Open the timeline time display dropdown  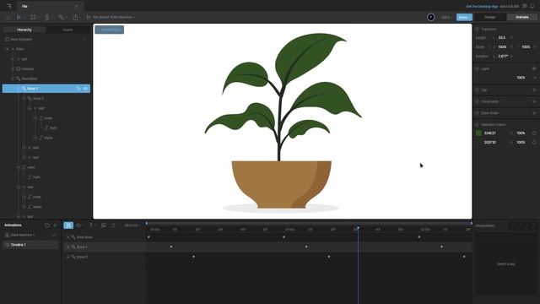[132, 225]
